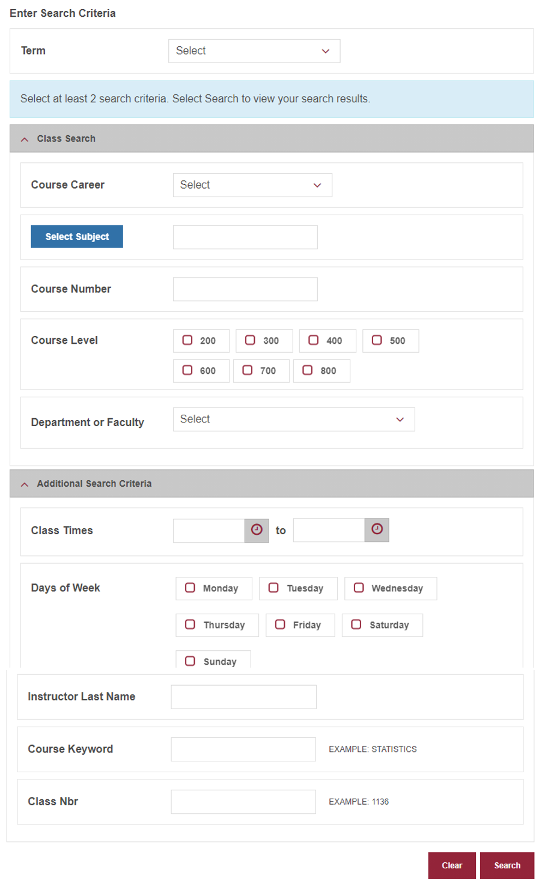Focus the subject text field
This screenshot has height=887, width=539.
(245, 237)
